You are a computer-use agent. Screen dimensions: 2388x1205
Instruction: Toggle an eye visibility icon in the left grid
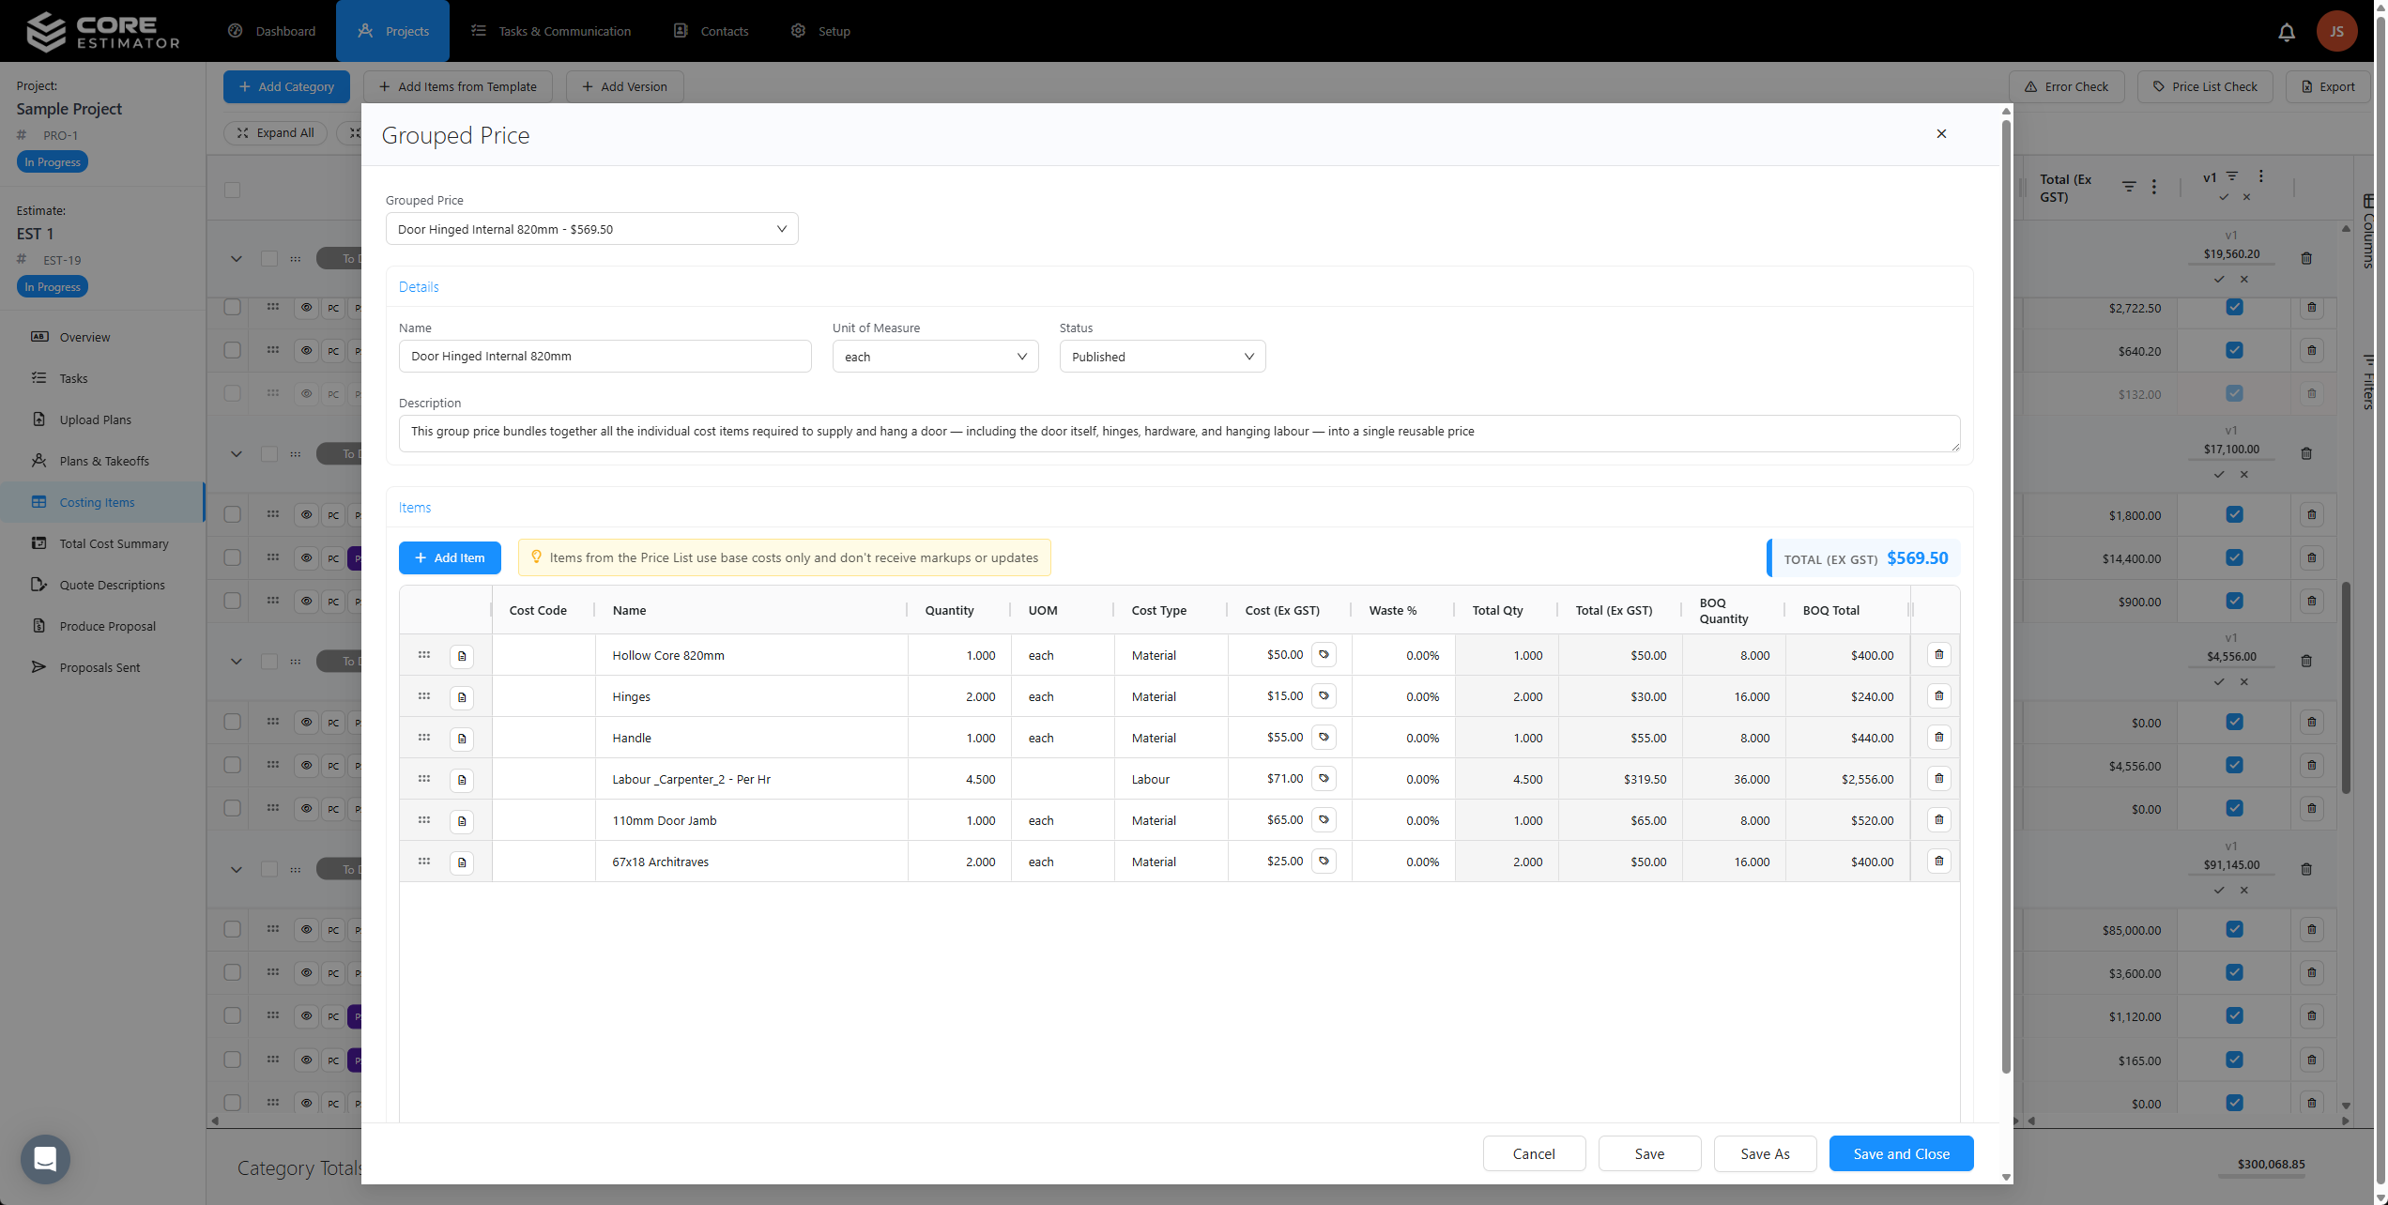coord(305,307)
